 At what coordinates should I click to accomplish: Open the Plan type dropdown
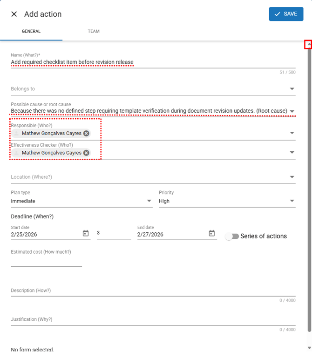coord(149,201)
